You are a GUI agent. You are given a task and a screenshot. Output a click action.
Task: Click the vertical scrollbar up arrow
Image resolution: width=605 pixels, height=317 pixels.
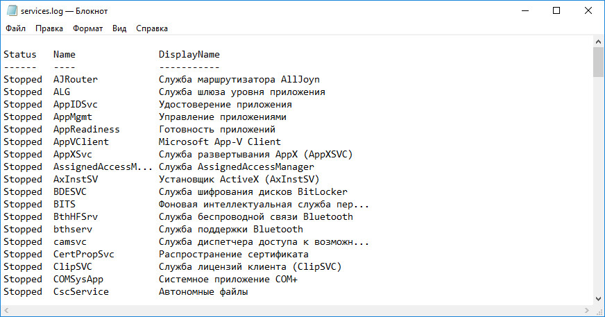pyautogui.click(x=599, y=41)
